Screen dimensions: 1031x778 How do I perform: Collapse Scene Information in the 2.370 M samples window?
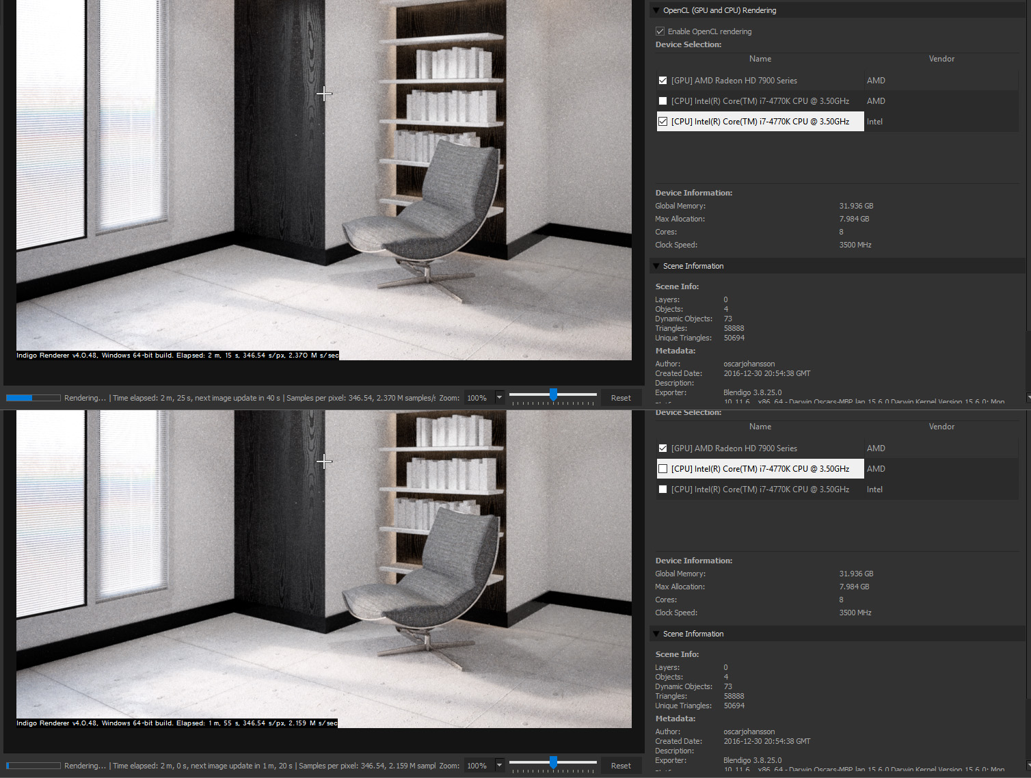(656, 266)
